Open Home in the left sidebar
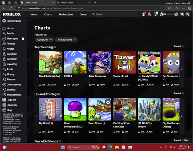This screenshot has height=151, width=193. point(8,28)
